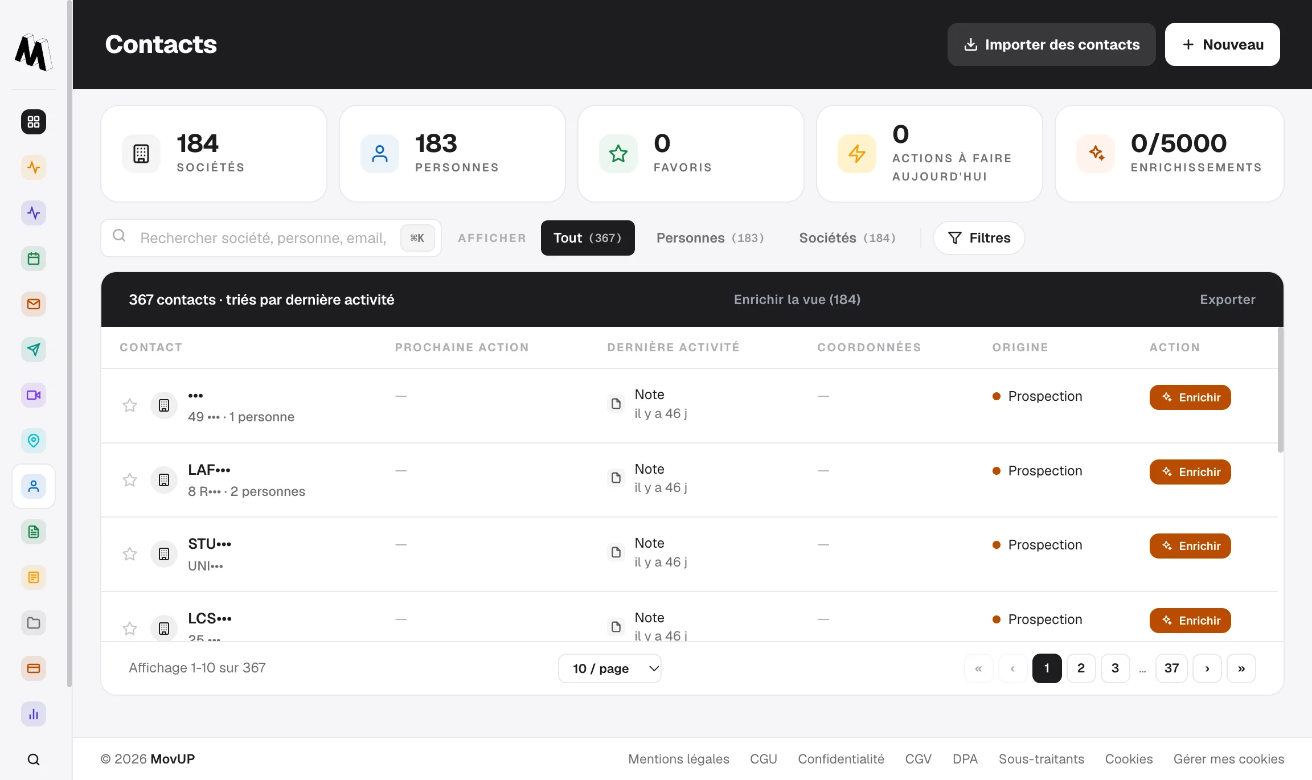
Task: Open the yellow notes sidebar icon
Action: [34, 577]
